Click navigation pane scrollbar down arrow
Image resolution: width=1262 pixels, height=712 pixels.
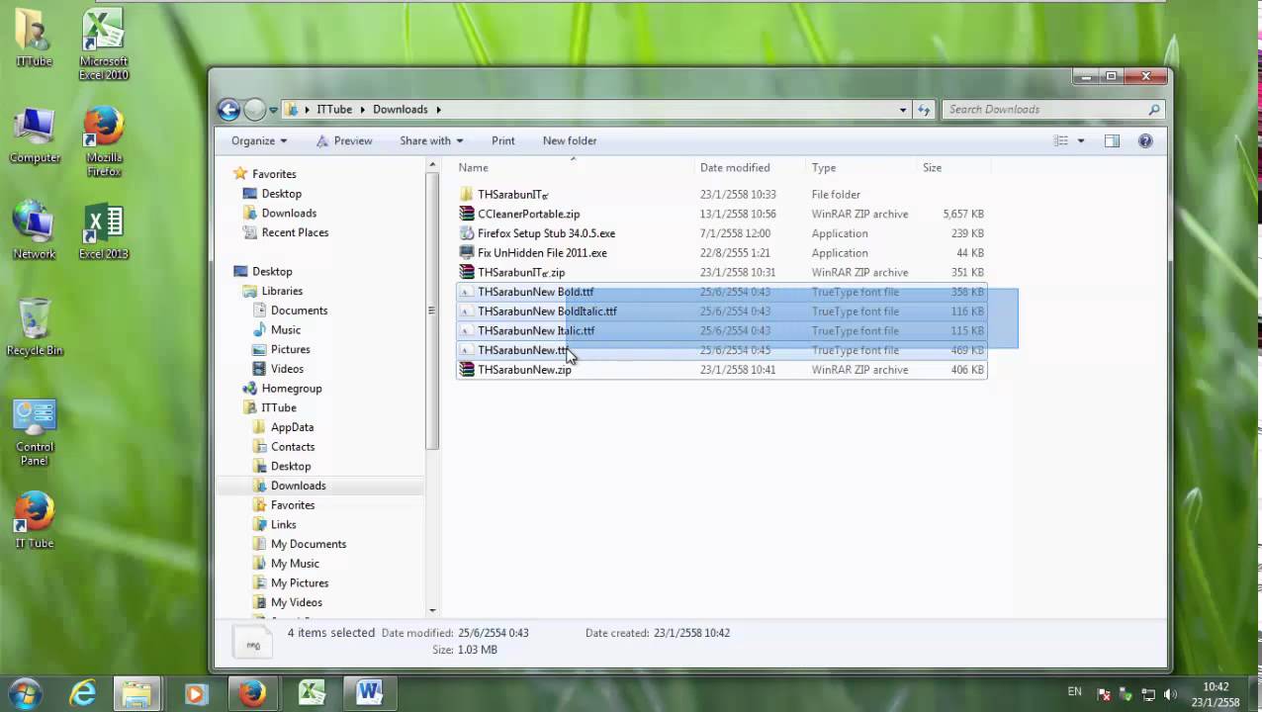click(x=432, y=610)
